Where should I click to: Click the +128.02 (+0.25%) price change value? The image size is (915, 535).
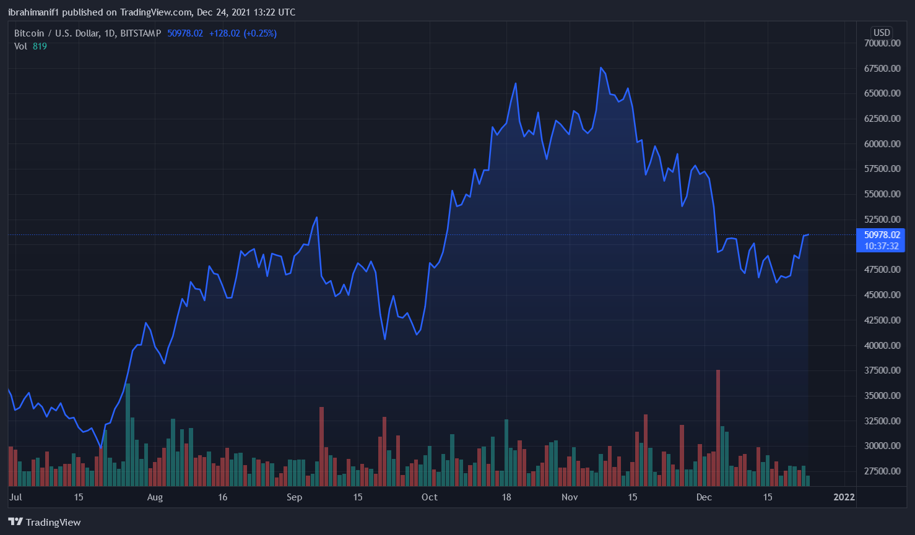point(243,33)
